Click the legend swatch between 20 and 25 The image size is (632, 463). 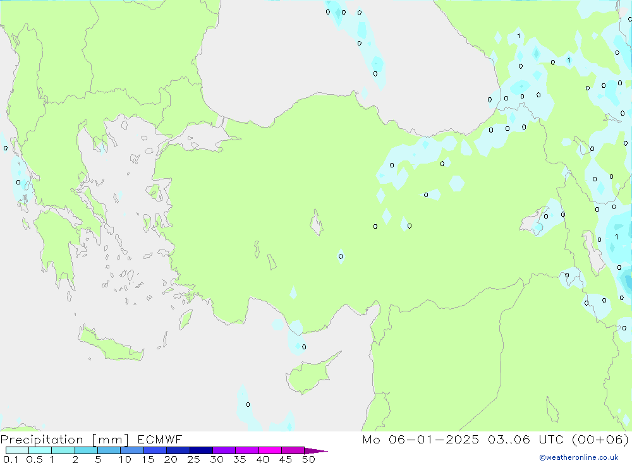178,450
